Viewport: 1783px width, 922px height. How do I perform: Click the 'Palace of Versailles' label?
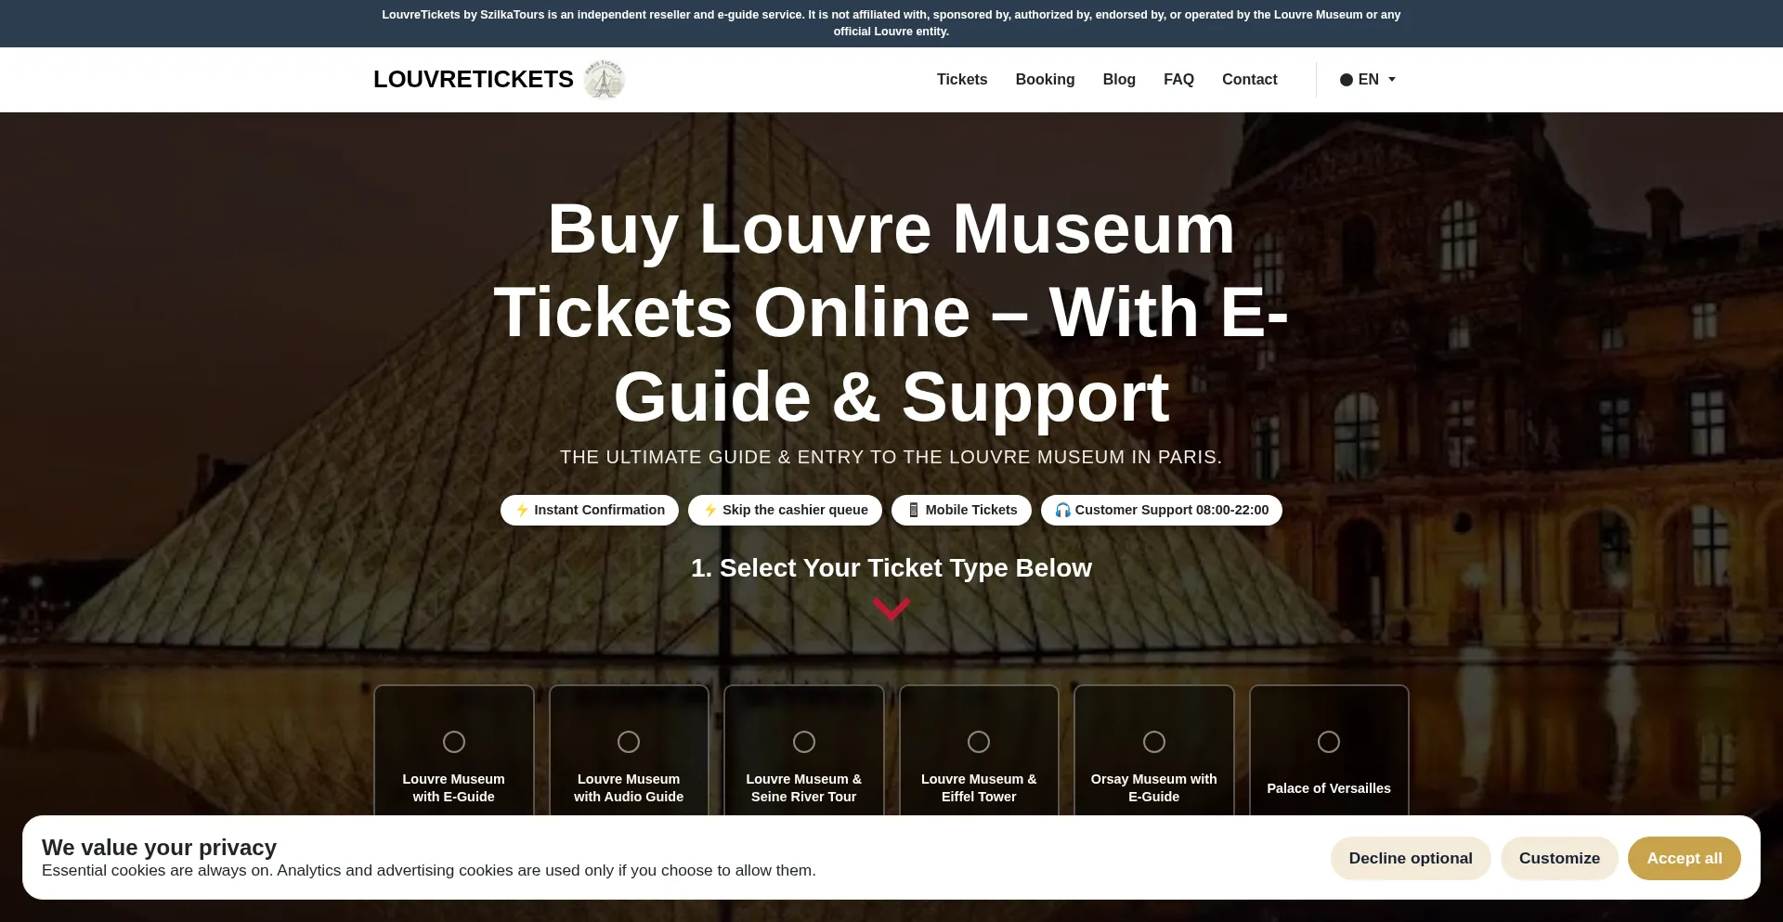click(x=1329, y=788)
